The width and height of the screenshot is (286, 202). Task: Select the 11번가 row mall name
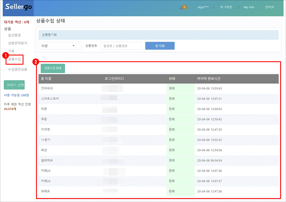(46, 140)
